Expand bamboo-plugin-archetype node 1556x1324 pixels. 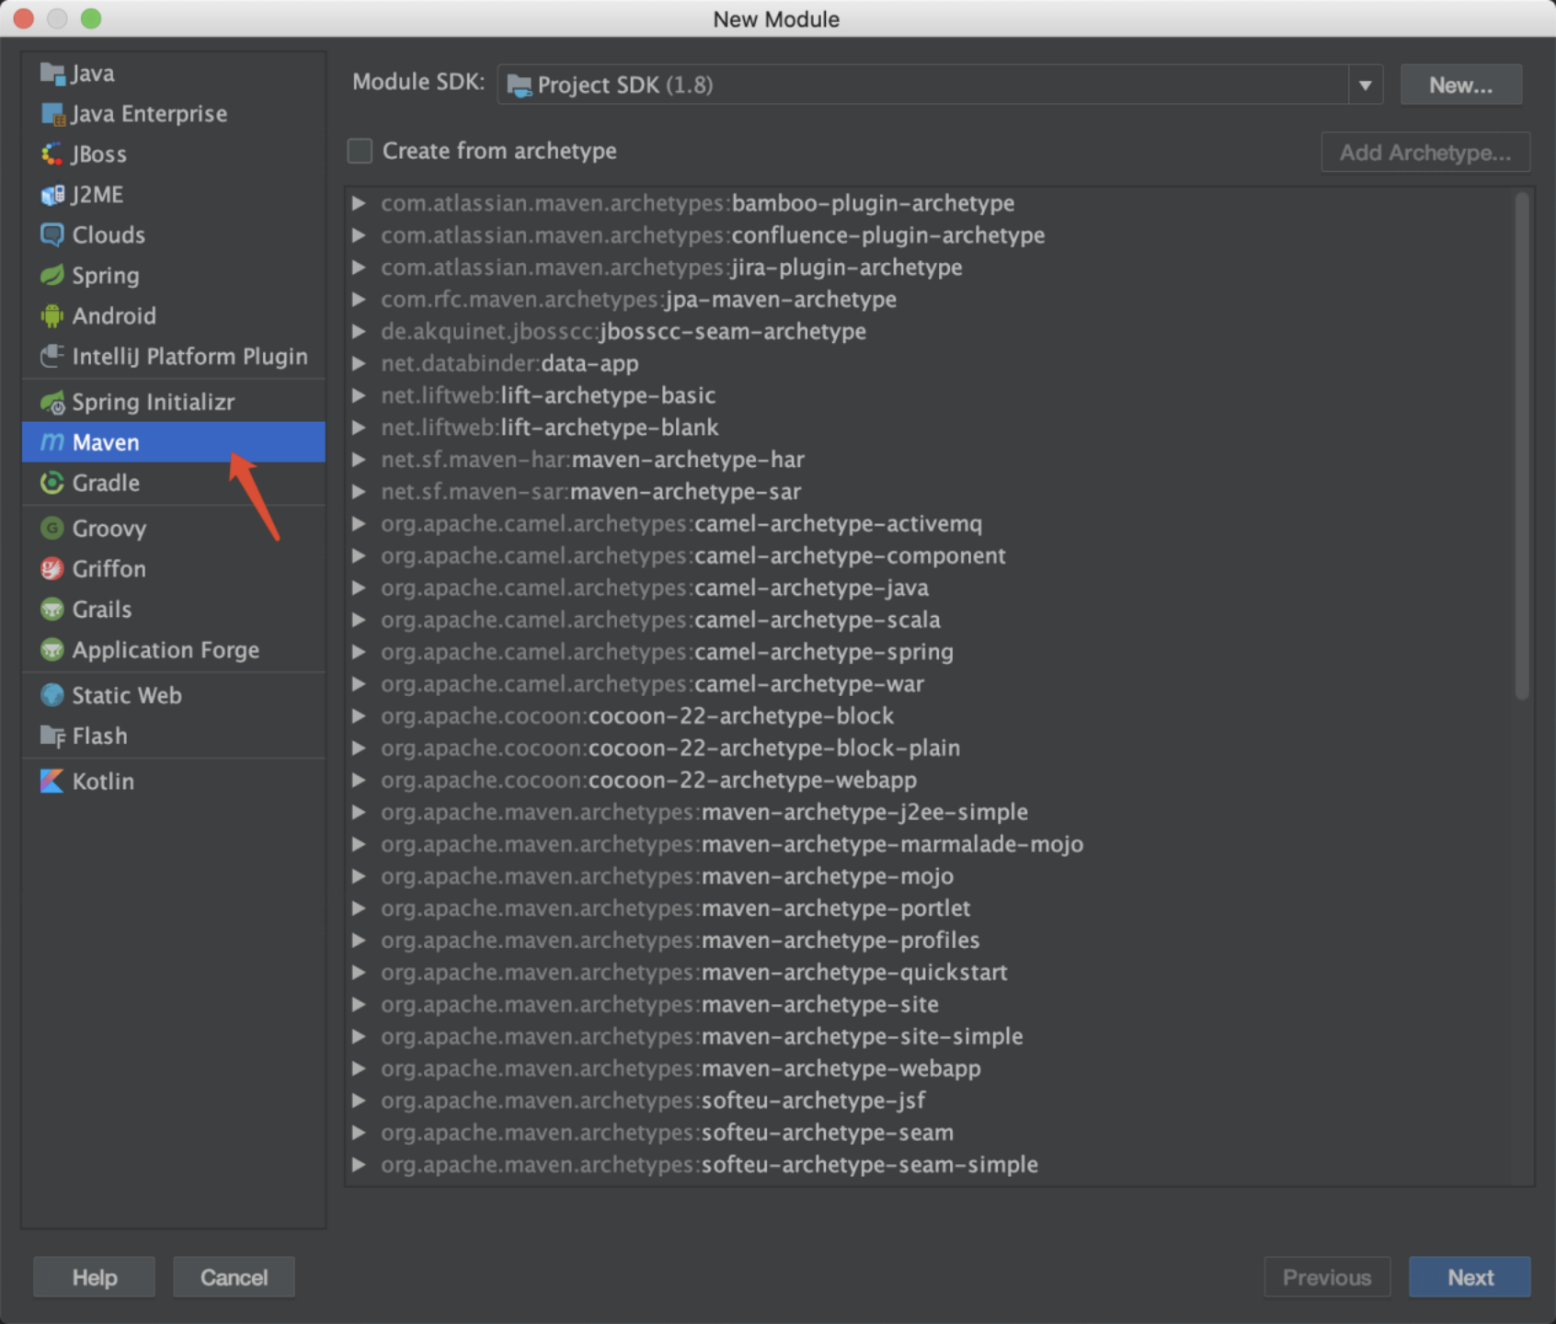point(359,203)
